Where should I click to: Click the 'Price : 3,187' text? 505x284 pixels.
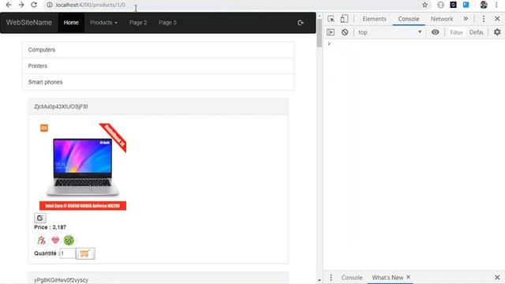tap(50, 227)
